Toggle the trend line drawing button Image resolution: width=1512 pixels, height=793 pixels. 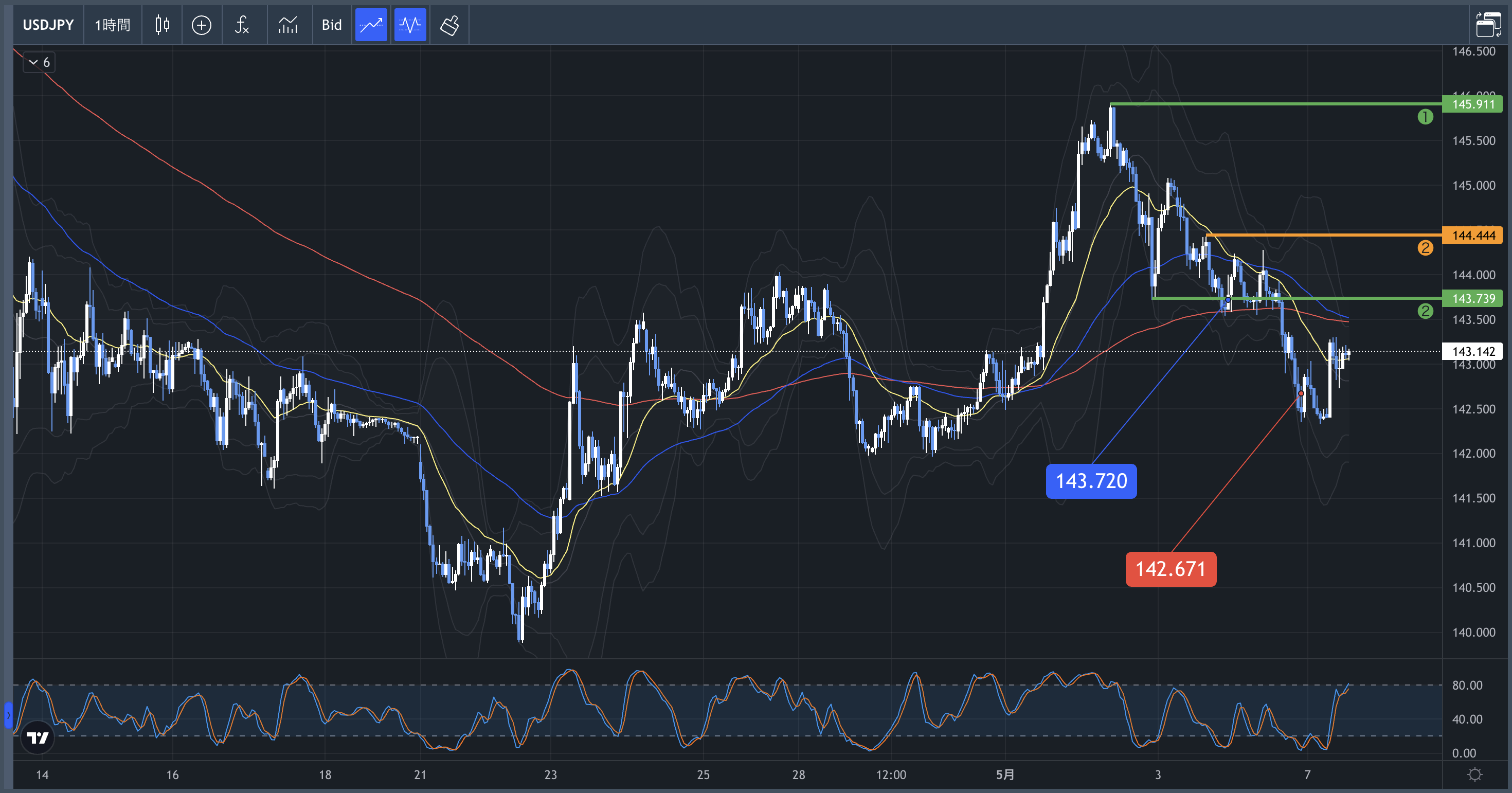pos(371,25)
